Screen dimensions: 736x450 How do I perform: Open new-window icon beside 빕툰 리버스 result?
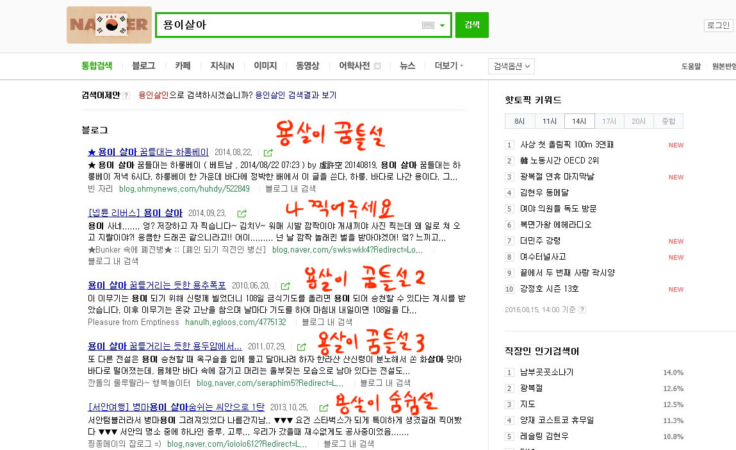(242, 213)
